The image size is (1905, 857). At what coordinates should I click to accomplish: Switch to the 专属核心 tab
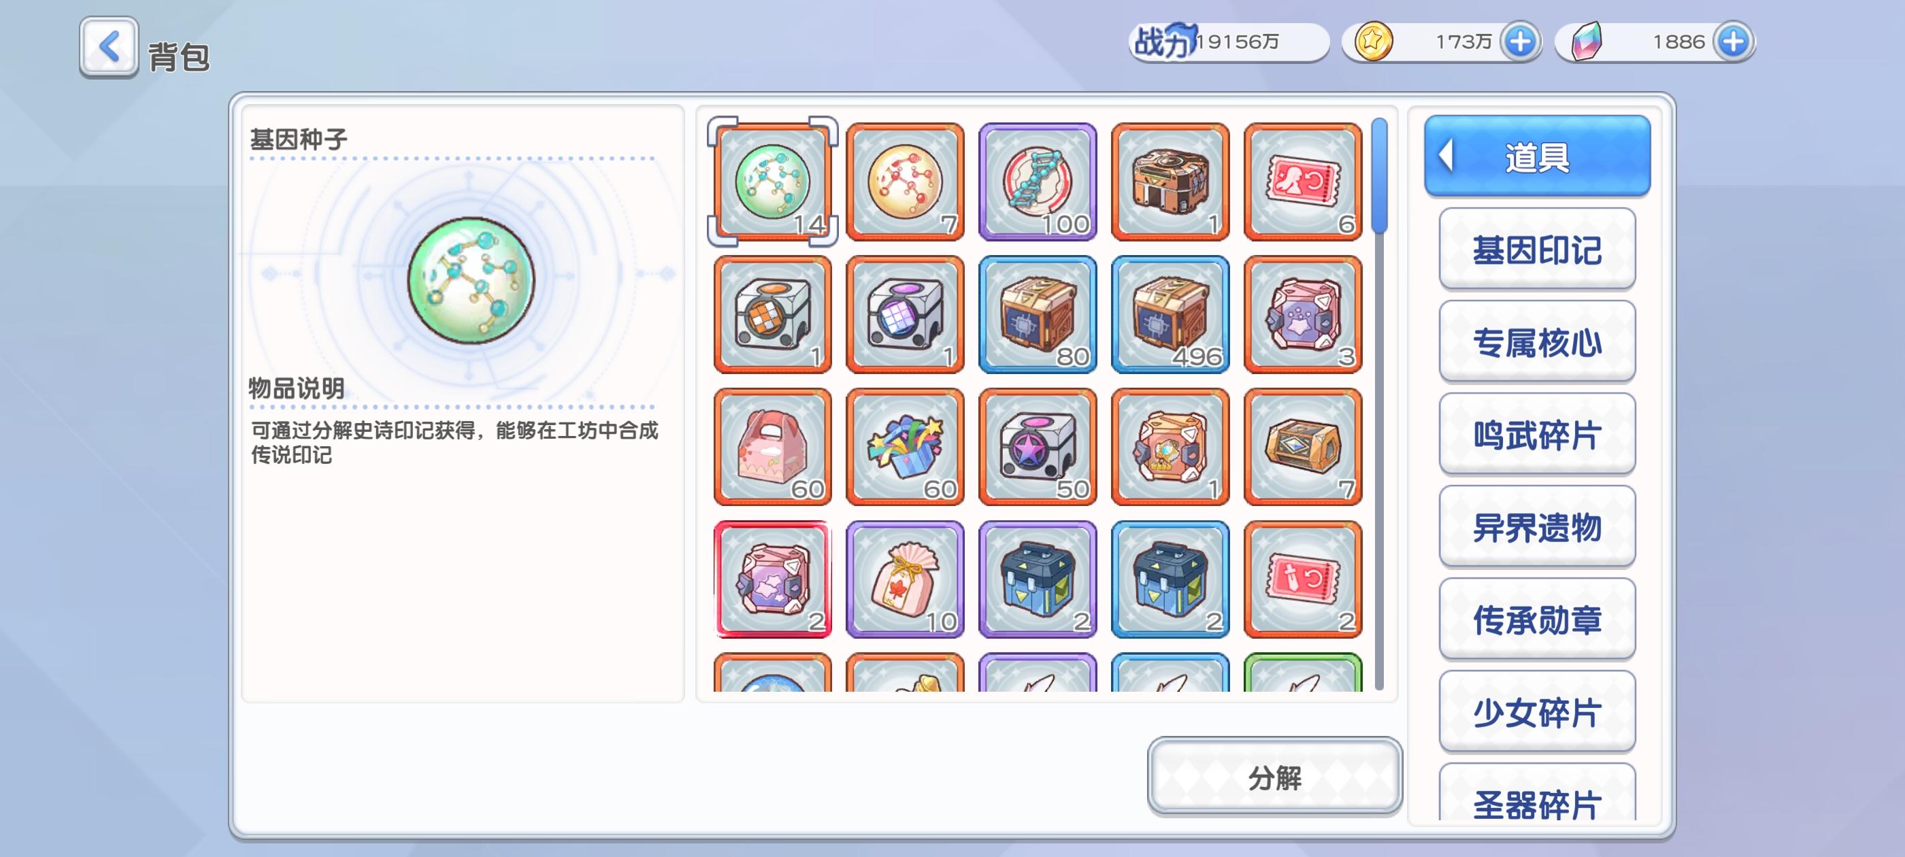tap(1537, 341)
